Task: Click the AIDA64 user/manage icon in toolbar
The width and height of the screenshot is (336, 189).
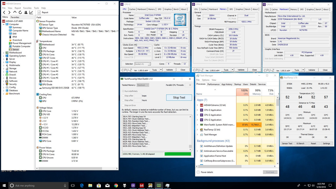Action: [26, 12]
